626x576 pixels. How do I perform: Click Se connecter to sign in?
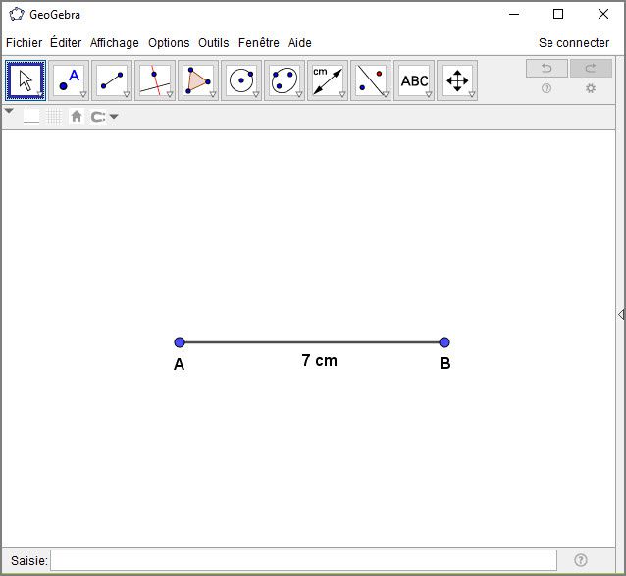click(x=574, y=43)
